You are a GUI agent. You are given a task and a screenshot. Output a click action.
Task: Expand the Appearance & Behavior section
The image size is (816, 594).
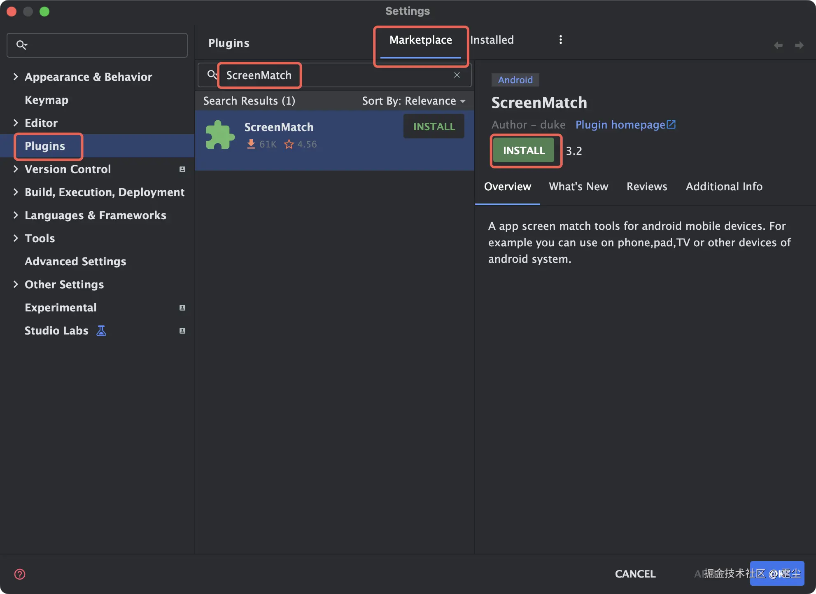(x=16, y=77)
